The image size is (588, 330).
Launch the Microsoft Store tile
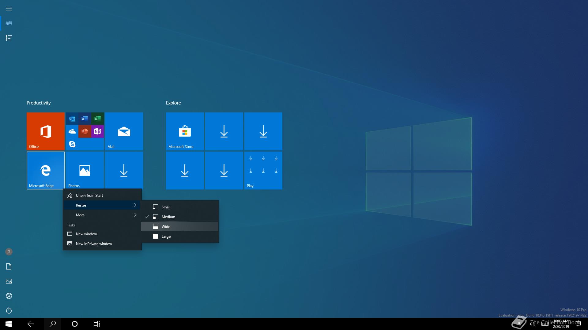pyautogui.click(x=185, y=131)
